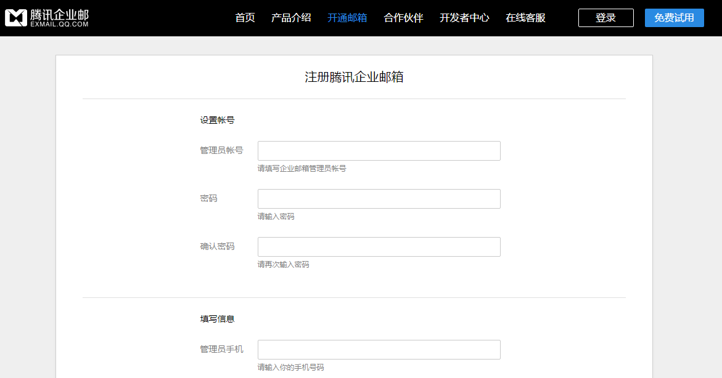Open the 合作伙伴 nav item
This screenshot has height=378, width=722.
403,18
